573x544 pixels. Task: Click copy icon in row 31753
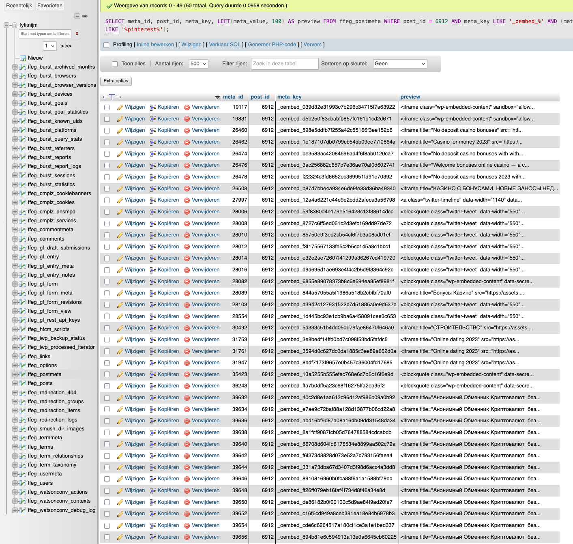153,340
